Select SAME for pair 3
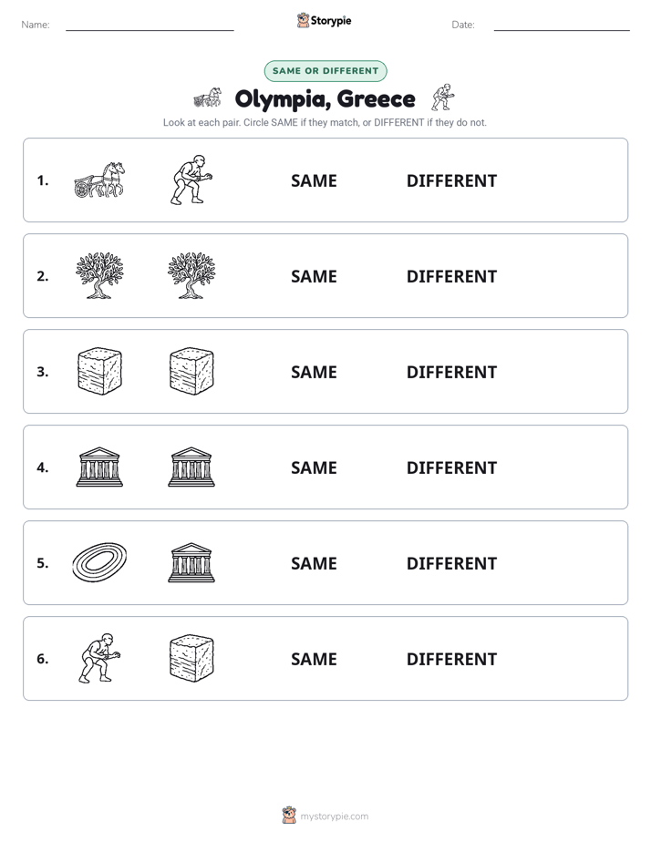The image size is (651, 842). (x=314, y=372)
